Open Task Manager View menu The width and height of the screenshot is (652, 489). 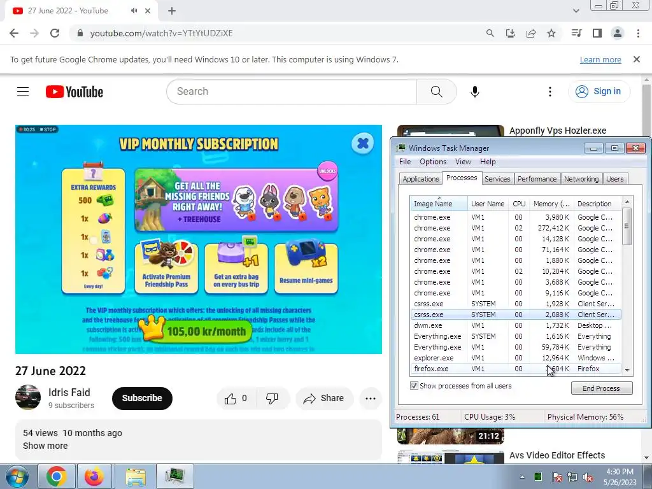click(x=463, y=162)
